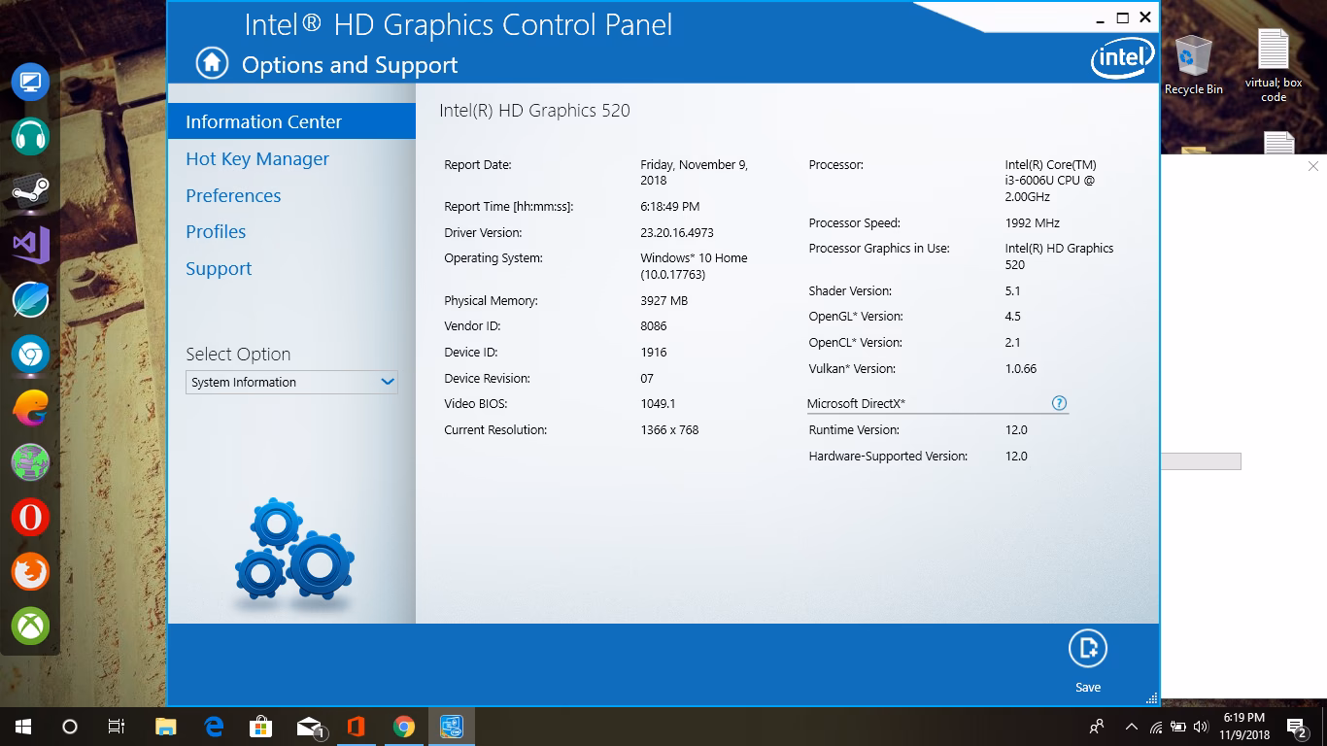
Task: Open the Windows Start menu
Action: [20, 726]
